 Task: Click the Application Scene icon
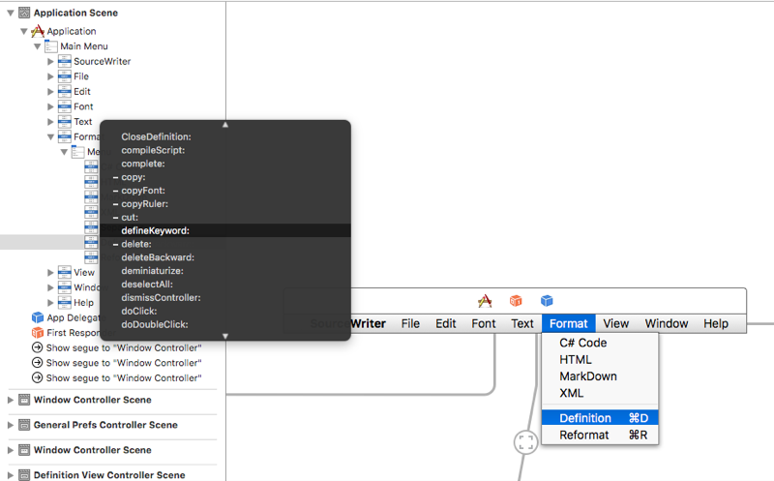[24, 14]
